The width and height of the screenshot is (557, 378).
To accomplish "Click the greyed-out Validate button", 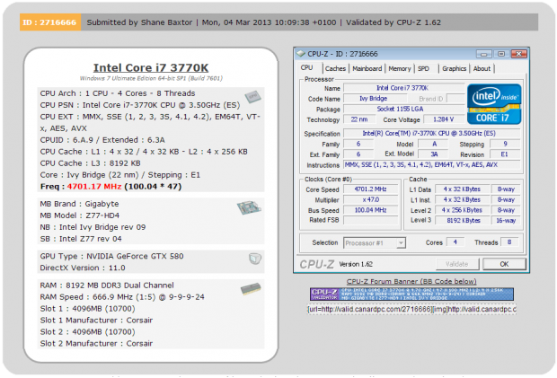I will tap(457, 264).
